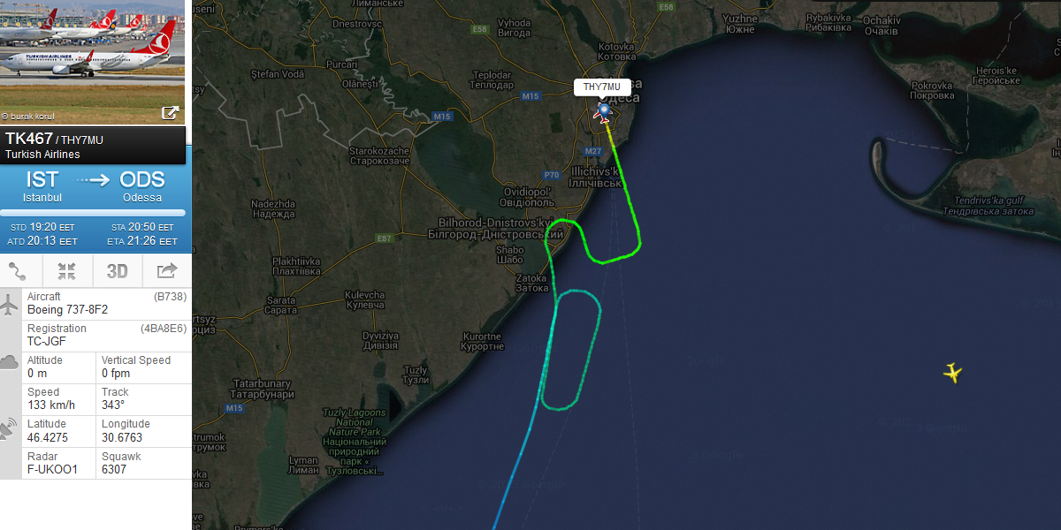The image size is (1061, 530).
Task: Click the flight progress bar
Action: 93,212
